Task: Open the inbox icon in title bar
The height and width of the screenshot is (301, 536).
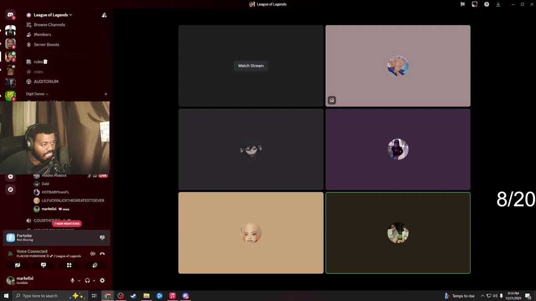Action: coord(474,4)
